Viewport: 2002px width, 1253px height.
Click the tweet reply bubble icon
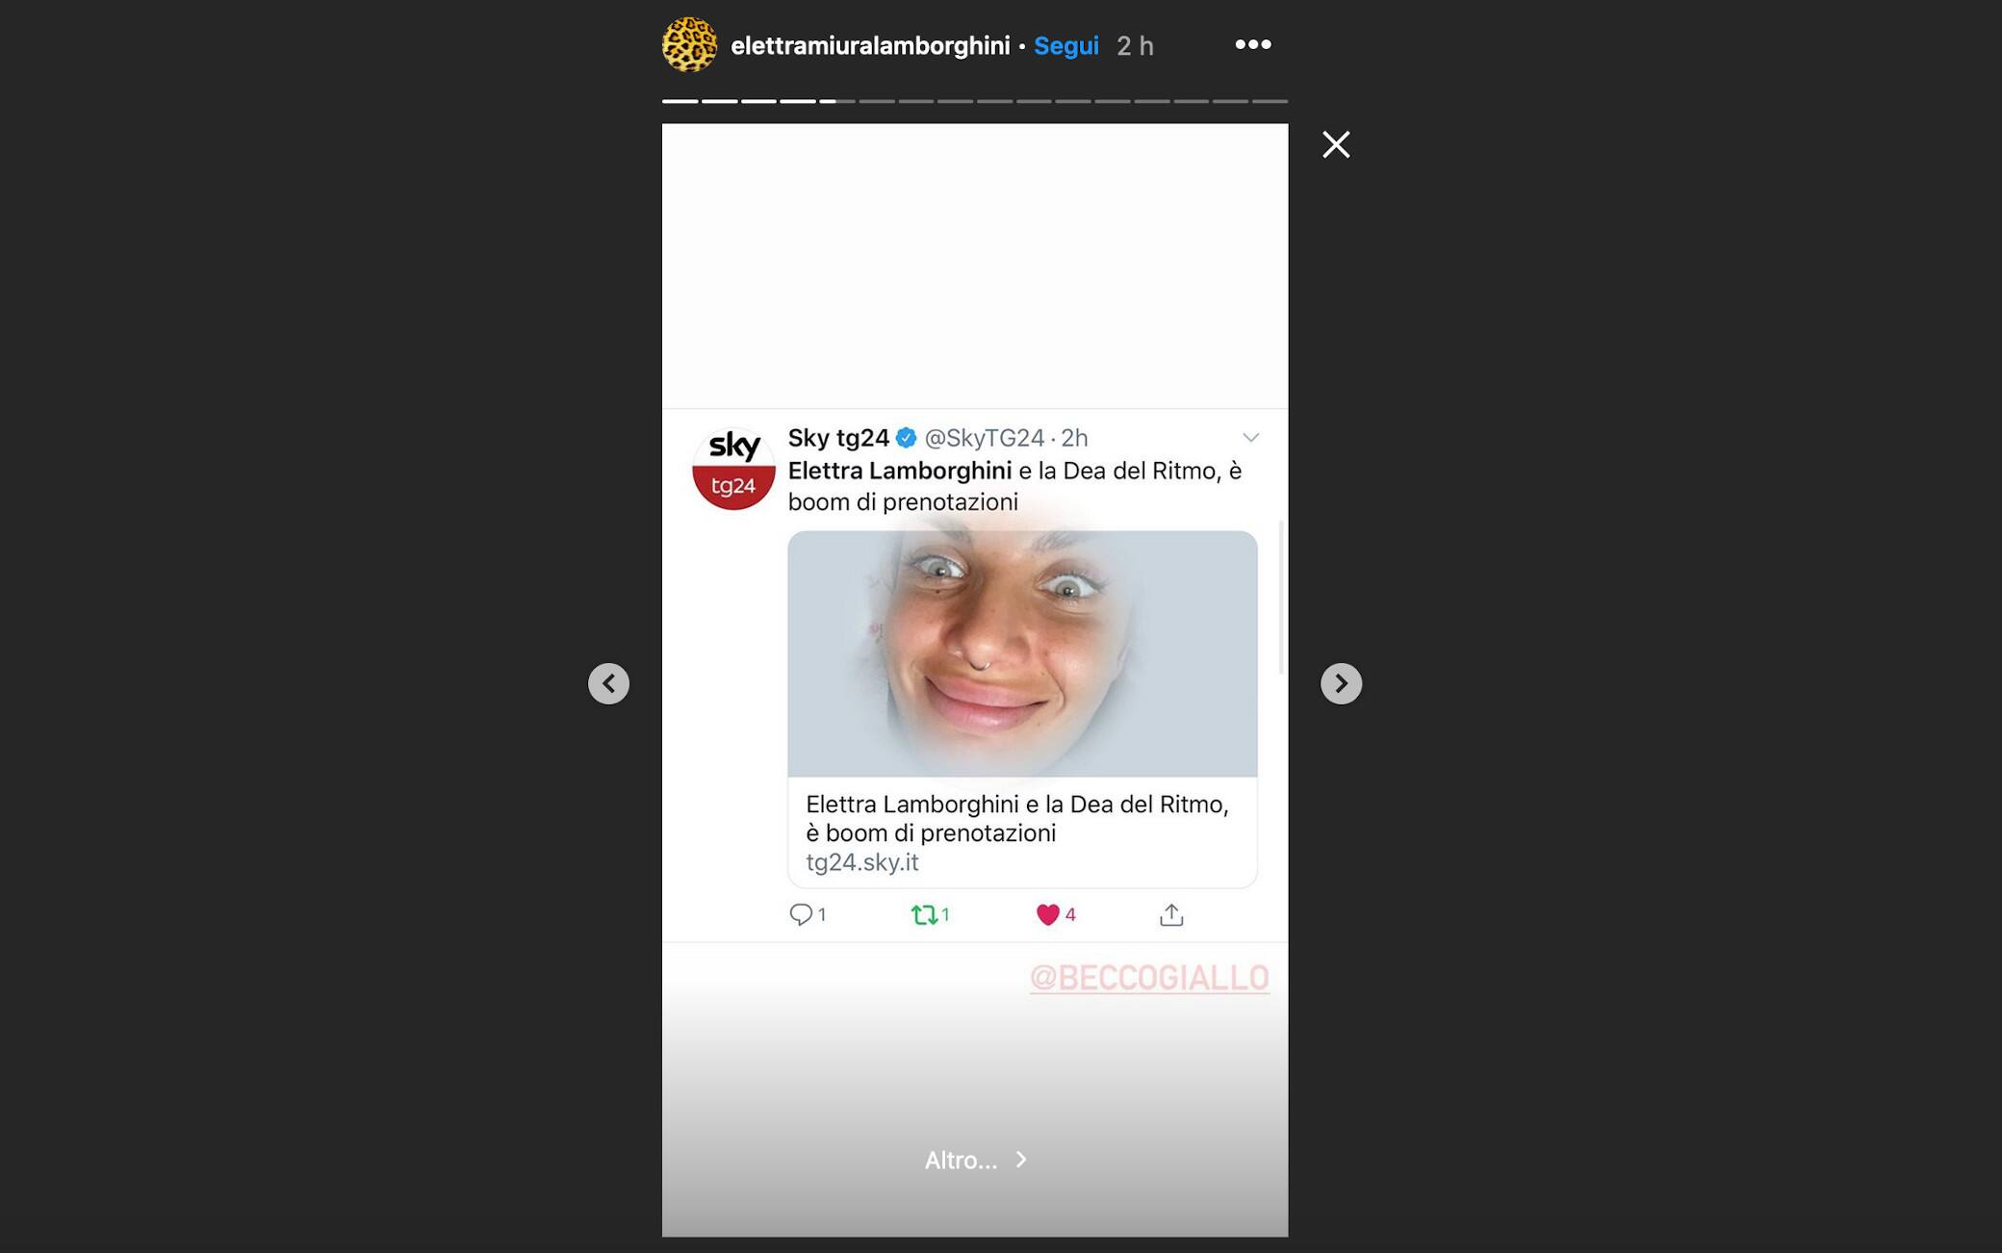800,914
